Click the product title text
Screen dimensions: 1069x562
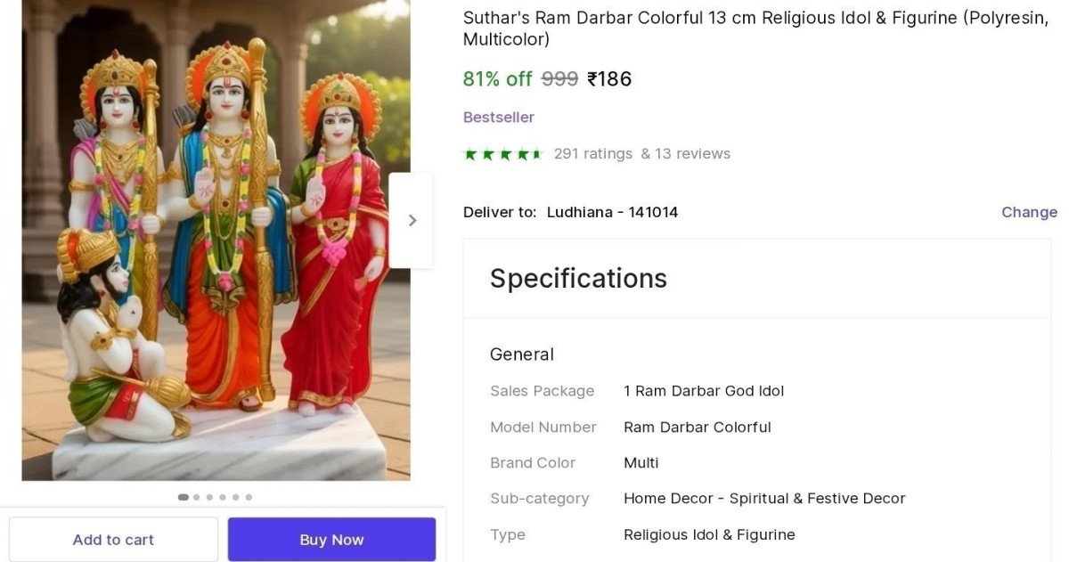[x=755, y=29]
